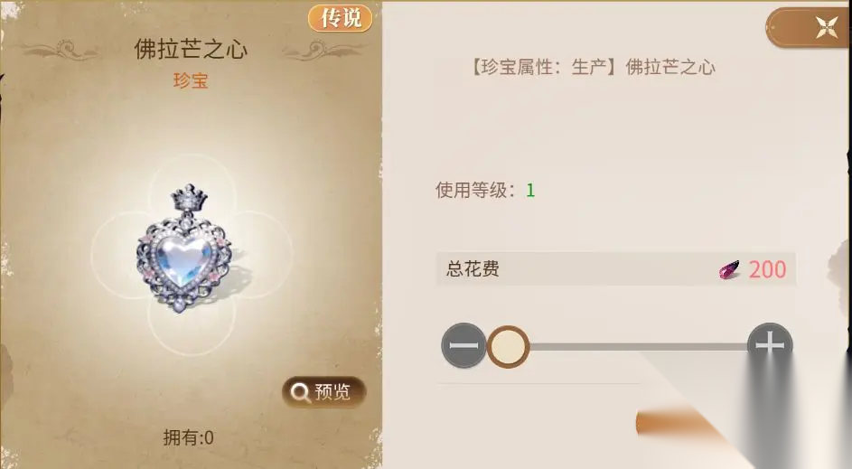Click the round quantity slider handle
852x469 pixels.
[508, 346]
